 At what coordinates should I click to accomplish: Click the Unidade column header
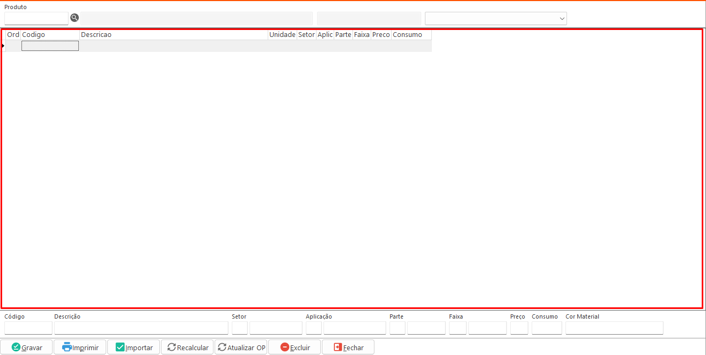[x=282, y=35]
